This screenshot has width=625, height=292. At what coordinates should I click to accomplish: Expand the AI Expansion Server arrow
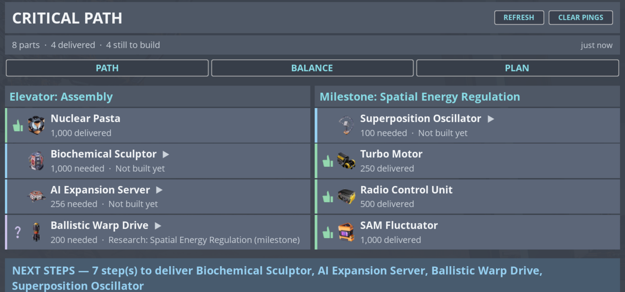159,190
